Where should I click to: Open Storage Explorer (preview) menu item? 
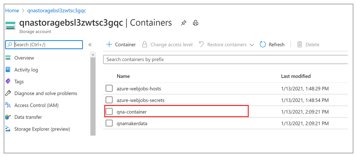coord(42,129)
